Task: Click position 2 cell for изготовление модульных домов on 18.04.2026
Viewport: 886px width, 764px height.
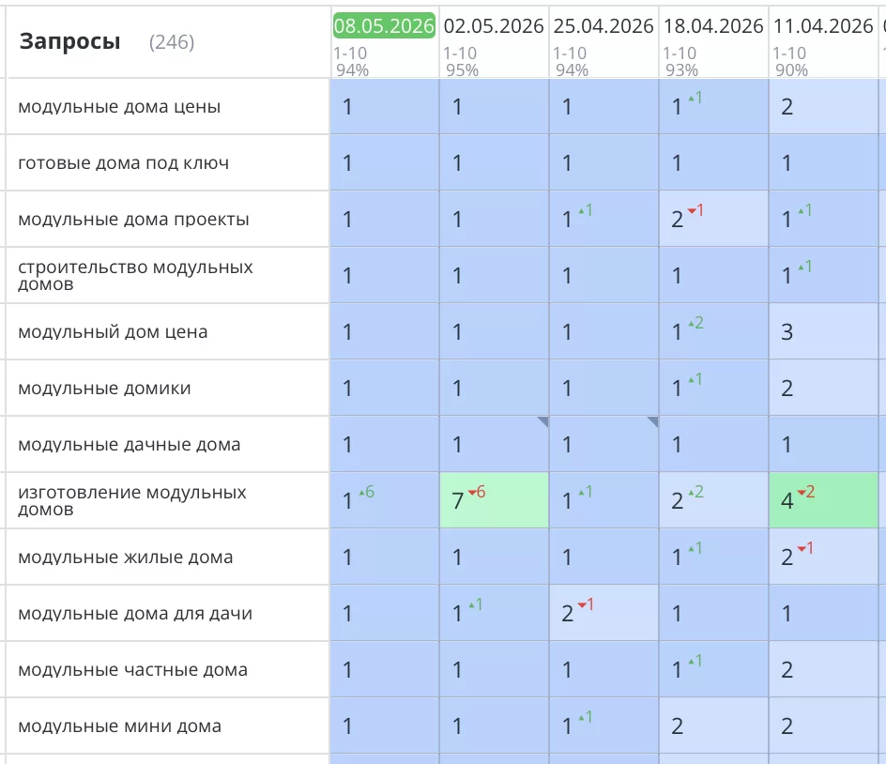Action: coord(713,500)
